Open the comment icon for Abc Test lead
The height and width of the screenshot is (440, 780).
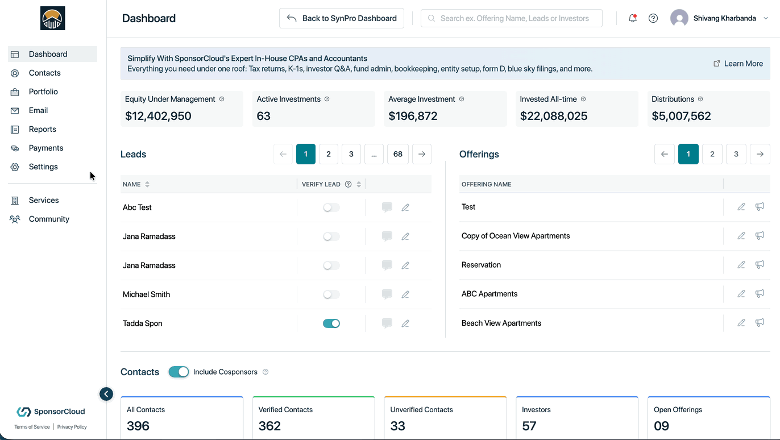pyautogui.click(x=387, y=207)
